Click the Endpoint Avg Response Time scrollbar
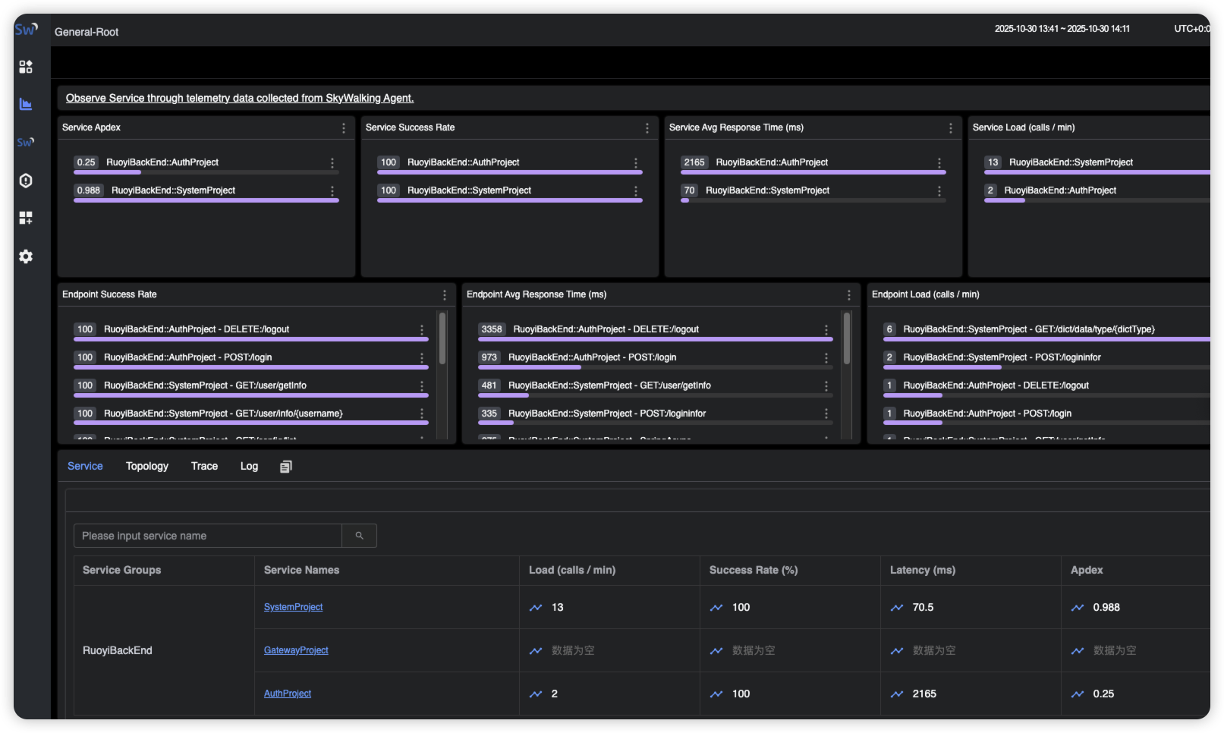 847,338
